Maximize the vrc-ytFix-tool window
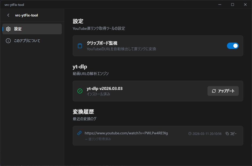Image resolution: width=252 pixels, height=166 pixels. click(232, 5)
